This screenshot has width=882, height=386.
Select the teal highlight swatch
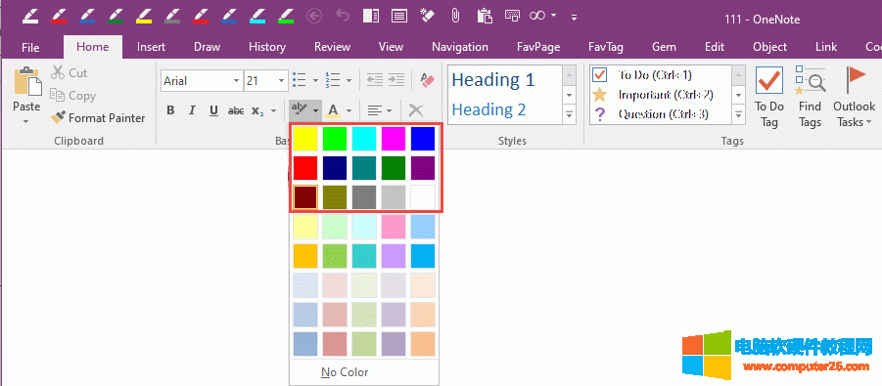(364, 168)
